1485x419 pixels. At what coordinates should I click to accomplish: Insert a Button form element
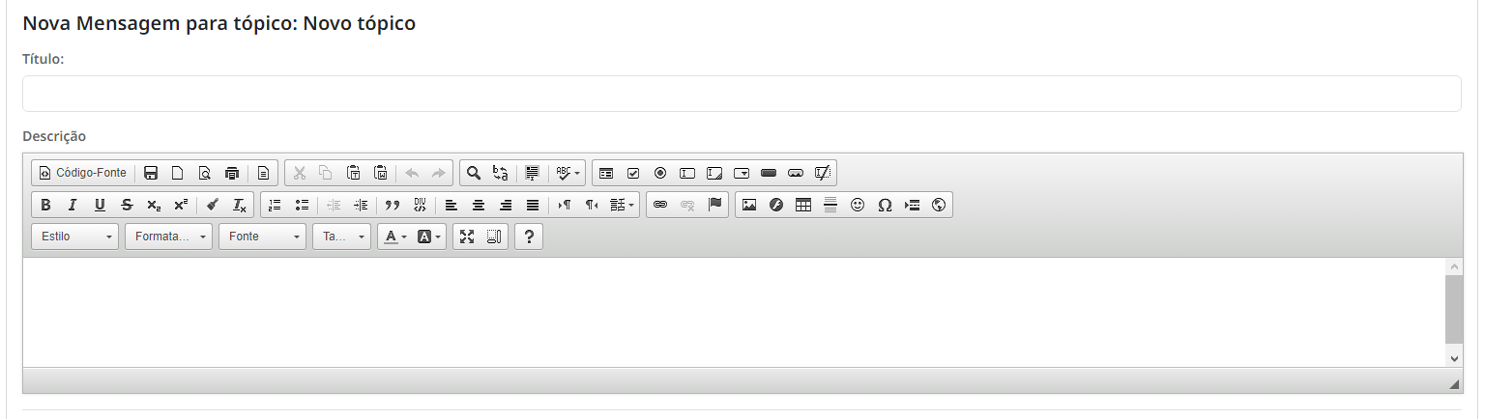coord(769,173)
